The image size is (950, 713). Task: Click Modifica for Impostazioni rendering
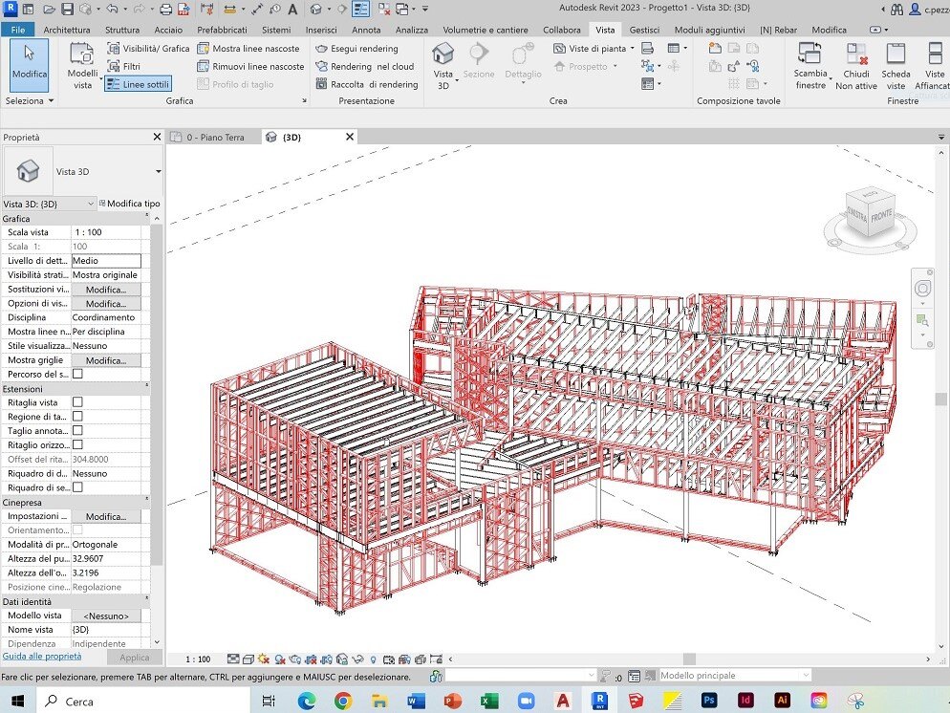coord(106,517)
